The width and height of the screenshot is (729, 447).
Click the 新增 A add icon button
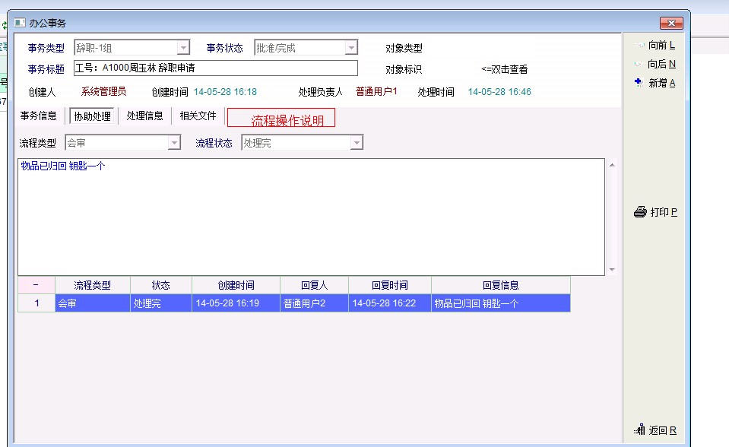[x=639, y=83]
